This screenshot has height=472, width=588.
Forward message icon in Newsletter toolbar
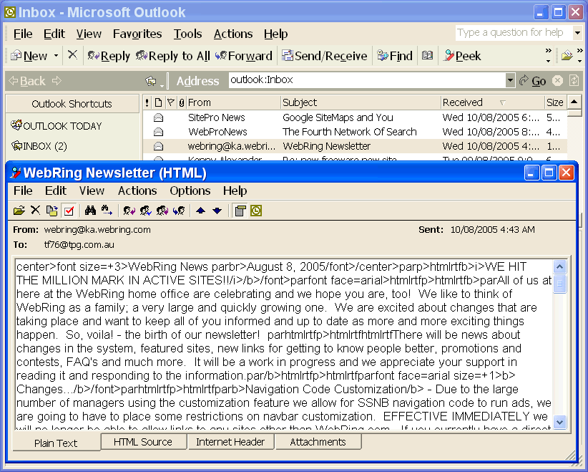[179, 211]
